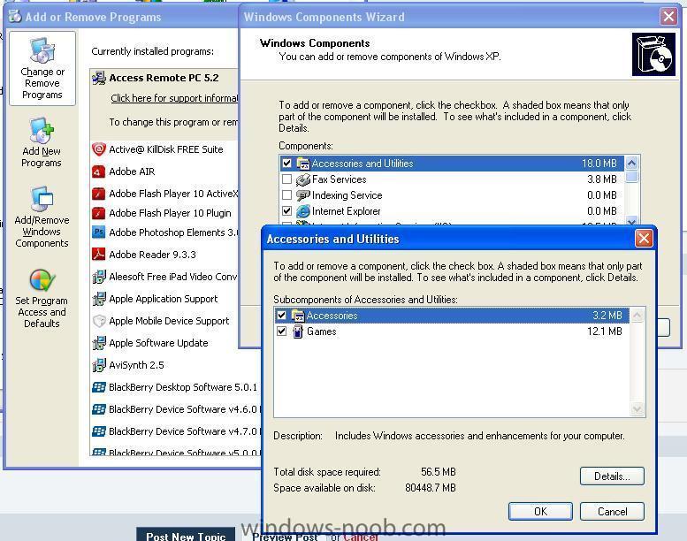
Task: Cancel the Accessories and Utilities dialog
Action: tap(612, 511)
